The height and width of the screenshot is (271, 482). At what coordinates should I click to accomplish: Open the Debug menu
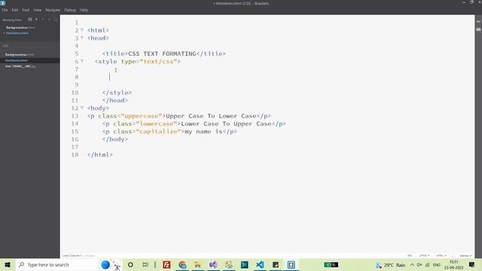pyautogui.click(x=70, y=10)
